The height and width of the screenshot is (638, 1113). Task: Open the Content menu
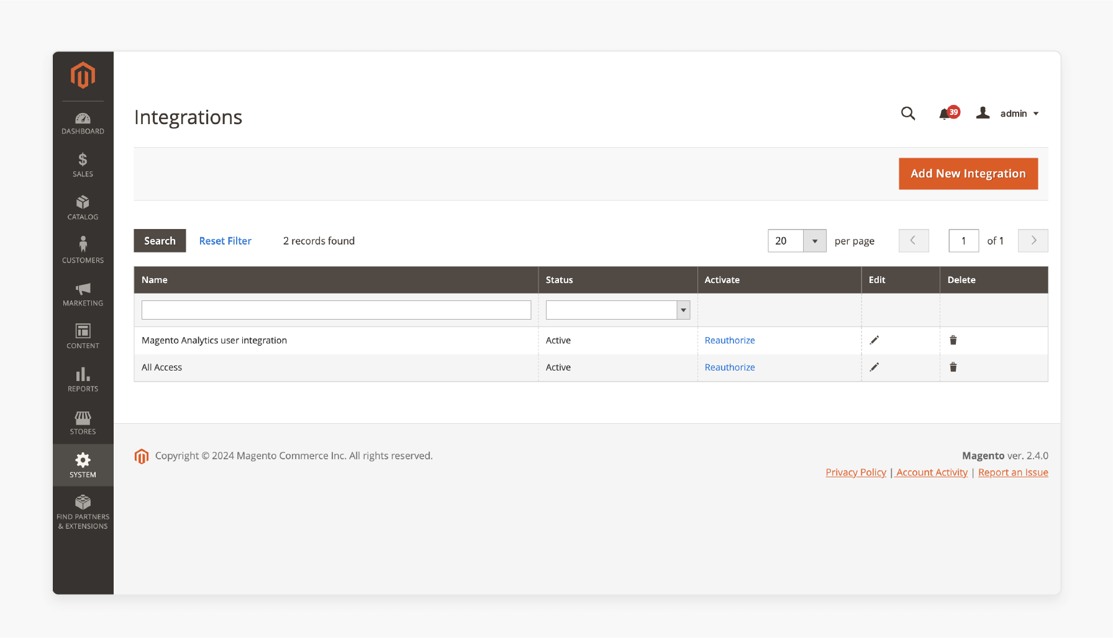(83, 336)
